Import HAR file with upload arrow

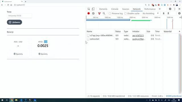[164, 13]
